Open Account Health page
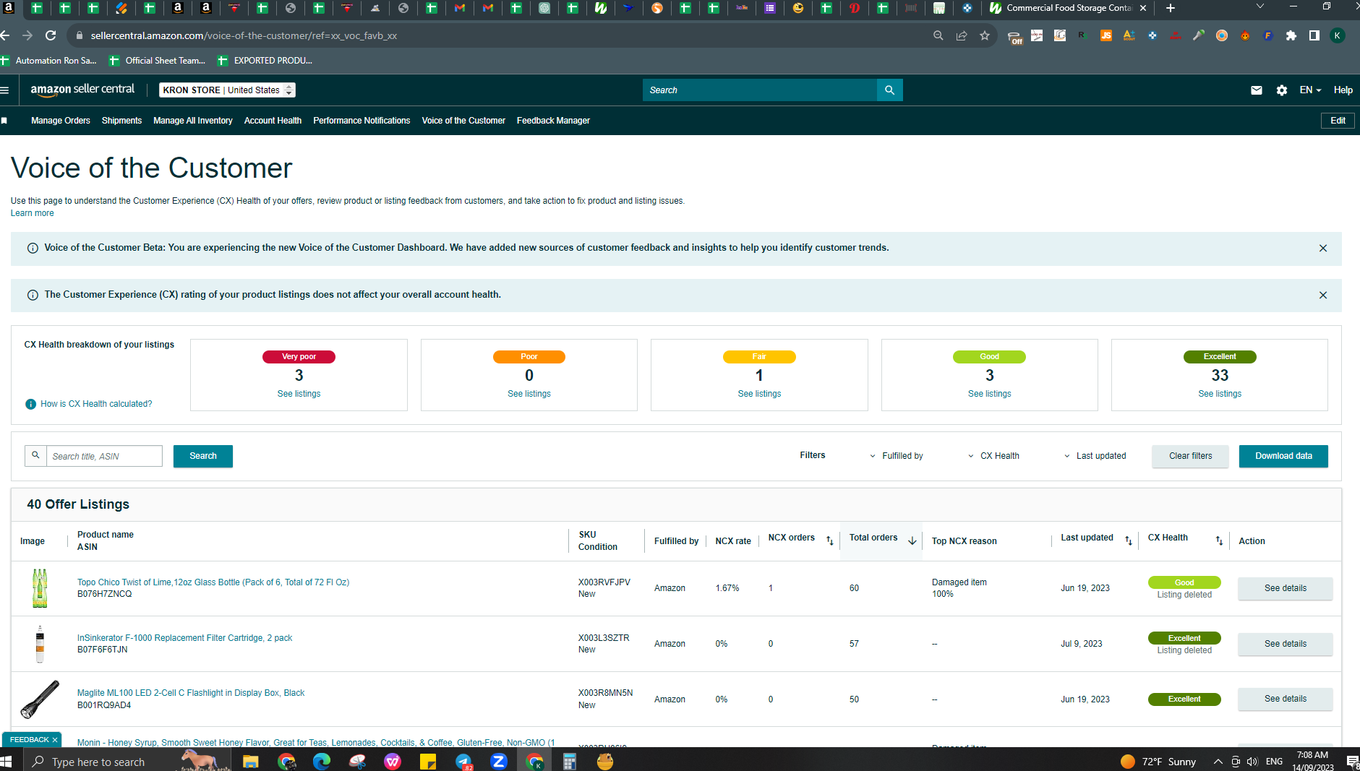Viewport: 1360px width, 771px height. (273, 121)
